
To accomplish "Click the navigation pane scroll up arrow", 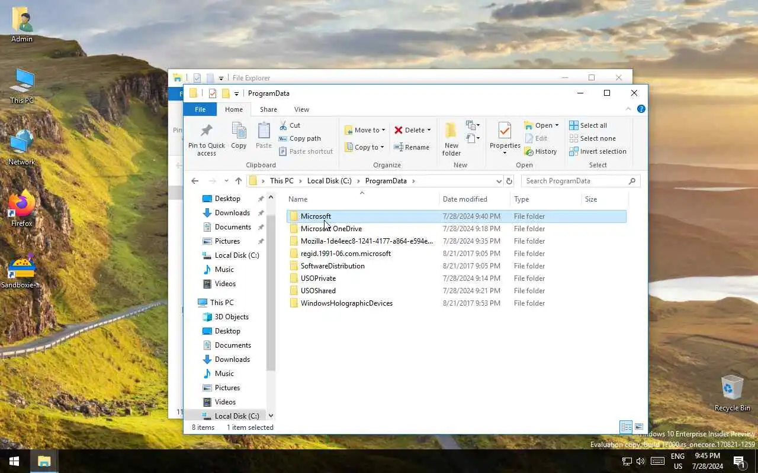I will pos(271,197).
